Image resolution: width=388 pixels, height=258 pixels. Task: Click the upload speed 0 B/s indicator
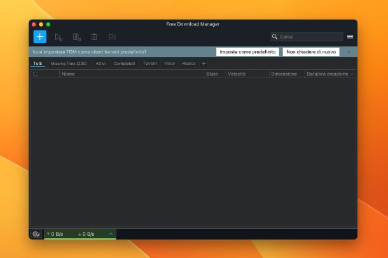[x=86, y=234]
